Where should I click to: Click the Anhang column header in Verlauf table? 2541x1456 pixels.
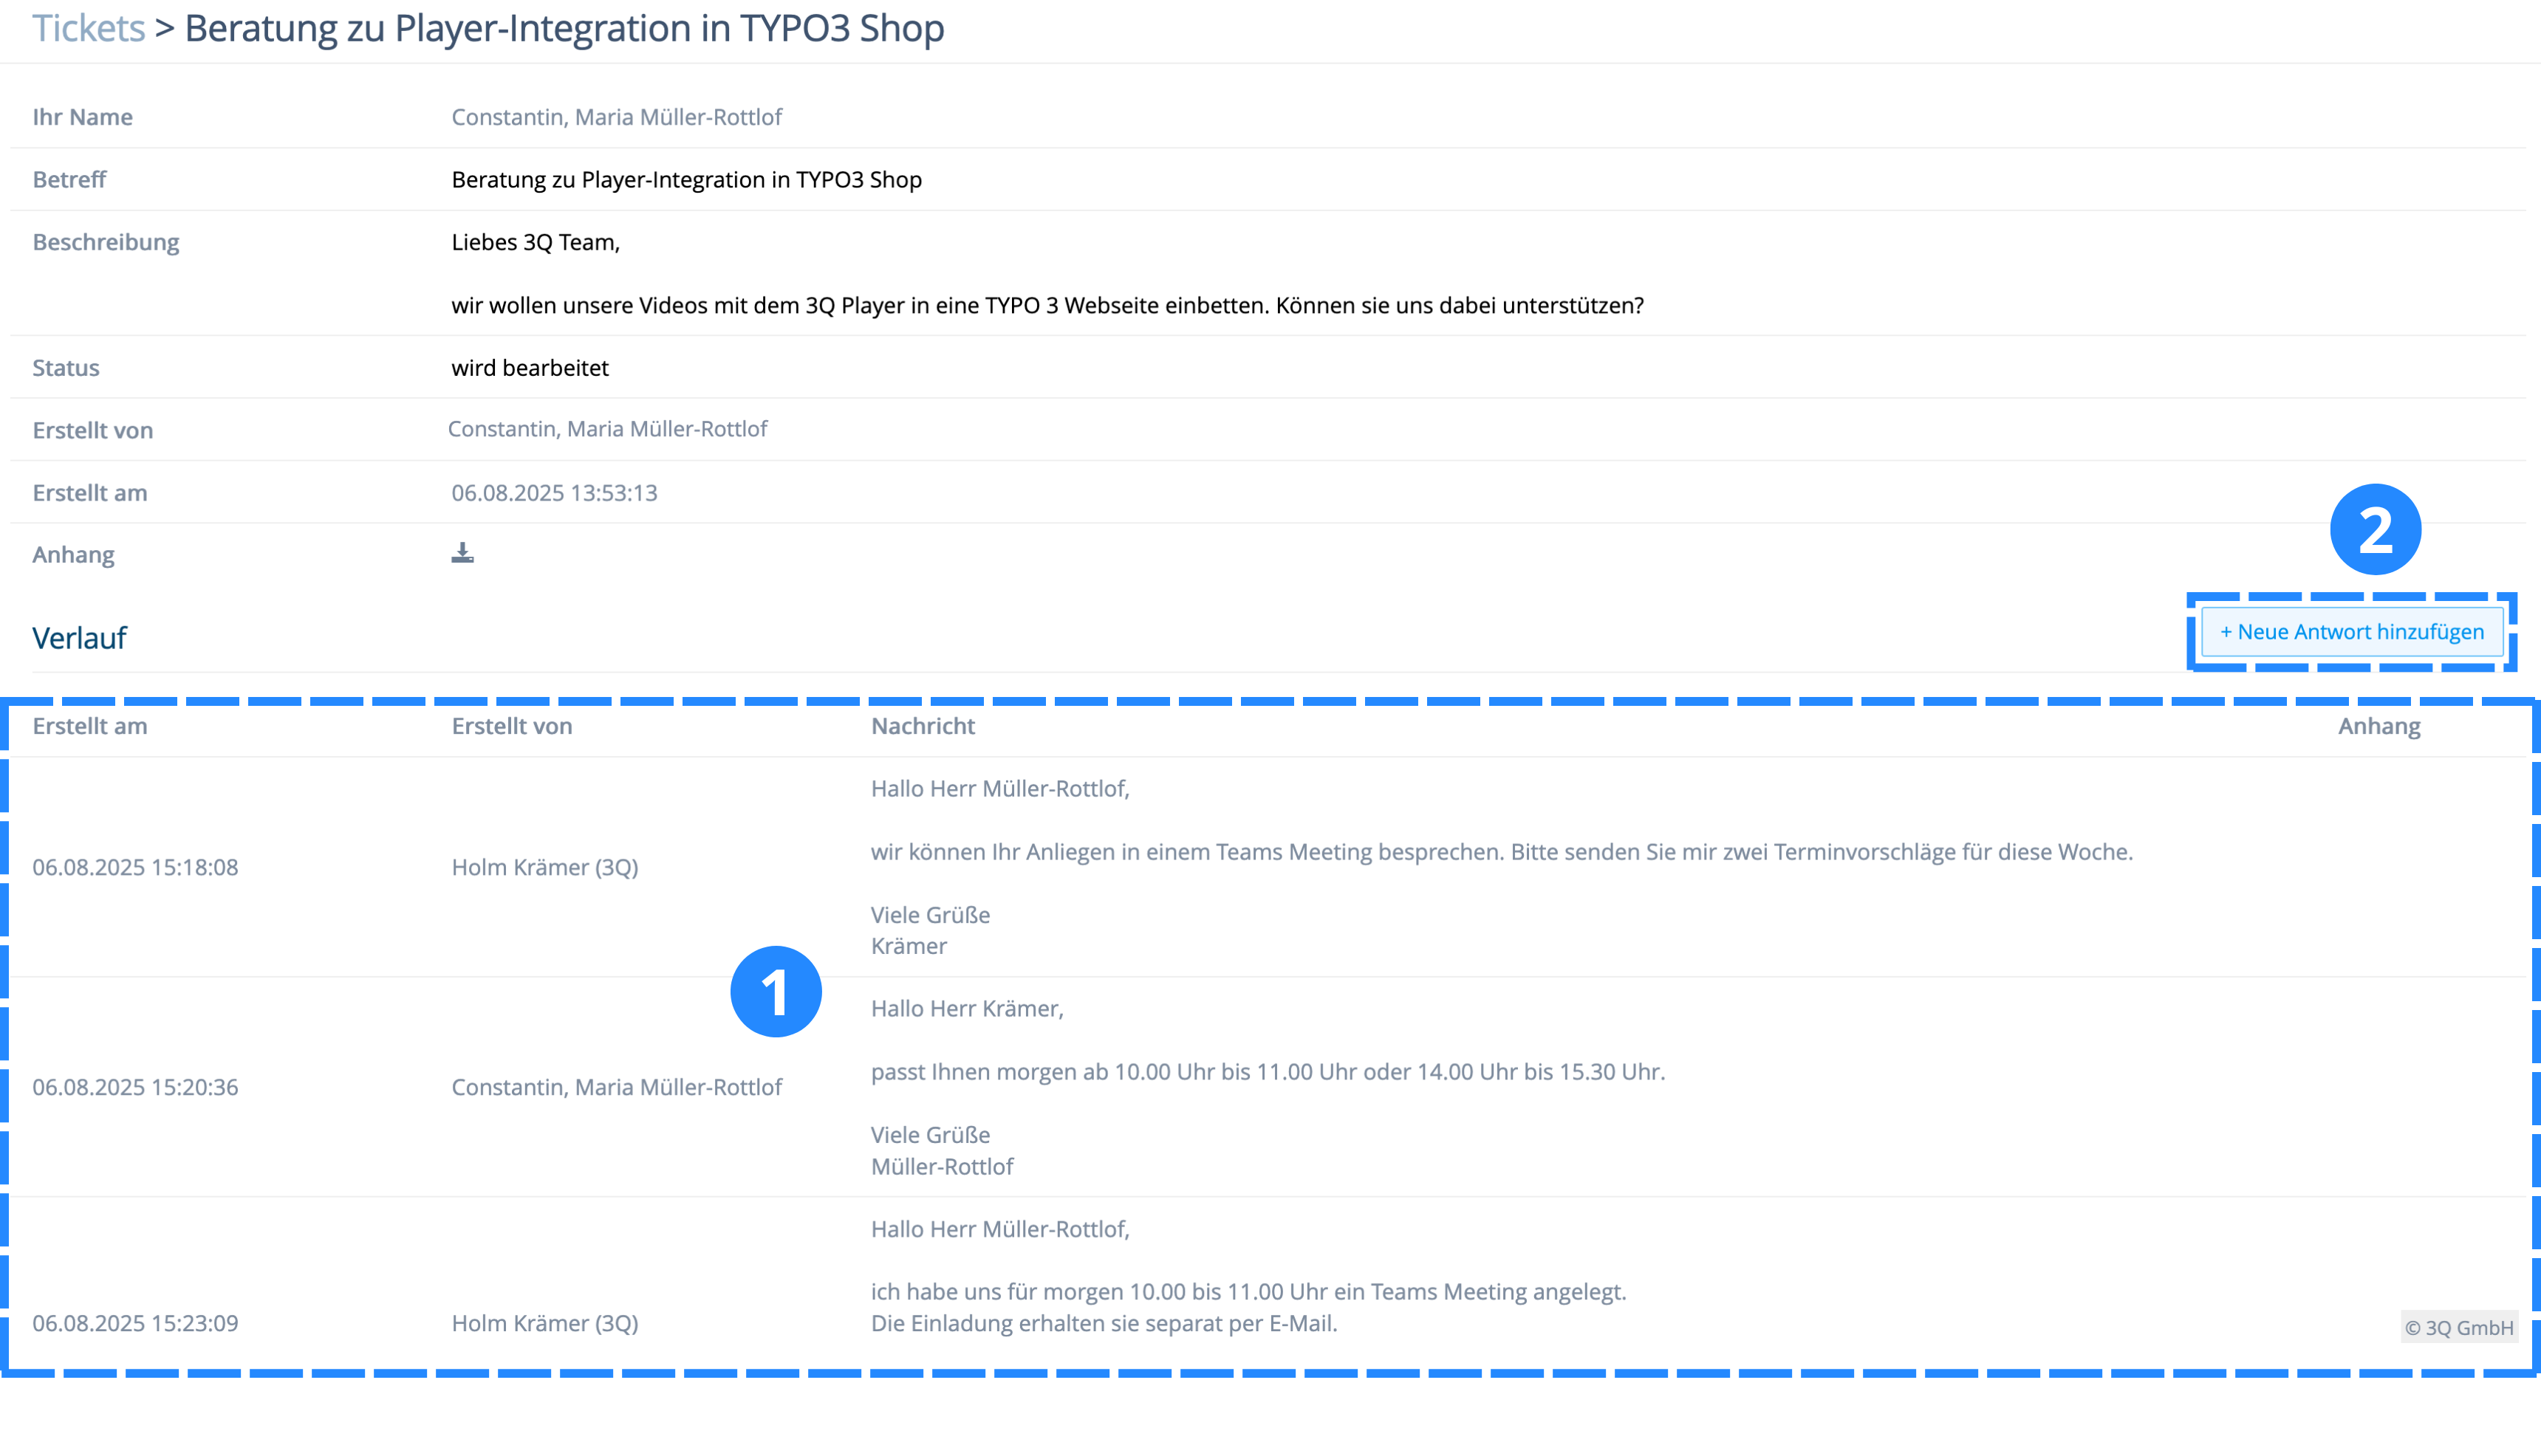point(2378,726)
